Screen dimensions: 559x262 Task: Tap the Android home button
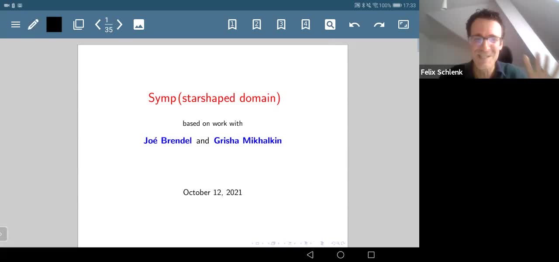tap(341, 255)
